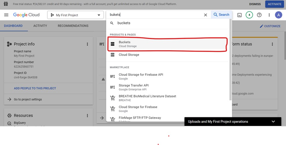The height and width of the screenshot is (145, 286).
Task: Open the top bar three-dot settings menu
Action: [269, 15]
